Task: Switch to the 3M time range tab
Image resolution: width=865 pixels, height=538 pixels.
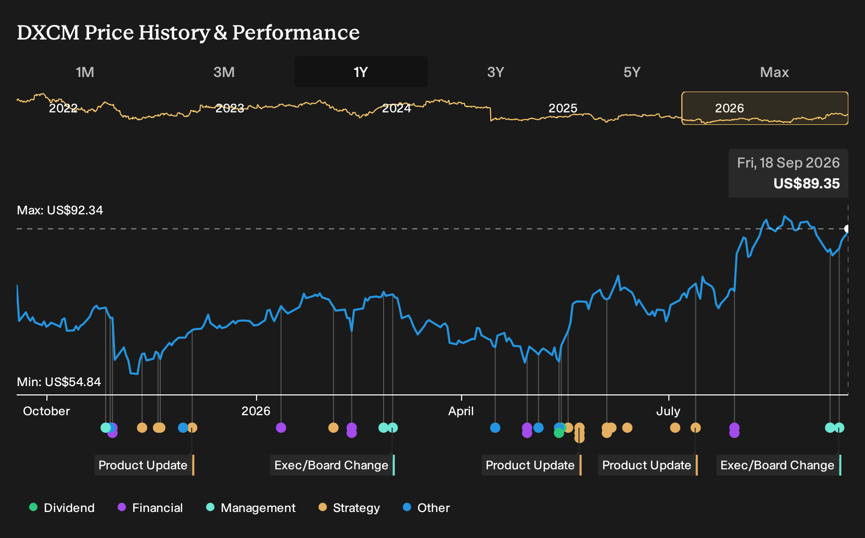Action: (224, 72)
